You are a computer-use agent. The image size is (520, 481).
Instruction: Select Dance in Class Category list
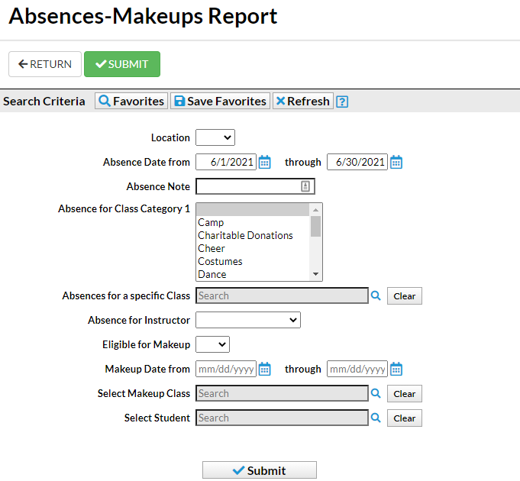coord(253,274)
